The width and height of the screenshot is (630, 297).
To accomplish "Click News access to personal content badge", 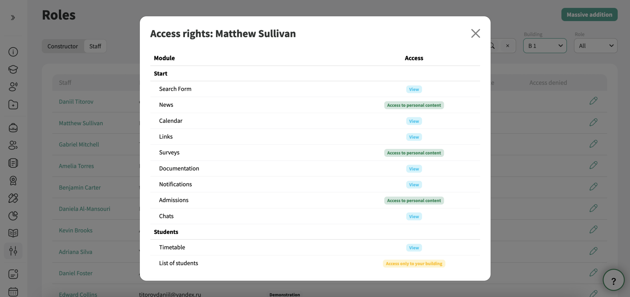I will point(414,105).
